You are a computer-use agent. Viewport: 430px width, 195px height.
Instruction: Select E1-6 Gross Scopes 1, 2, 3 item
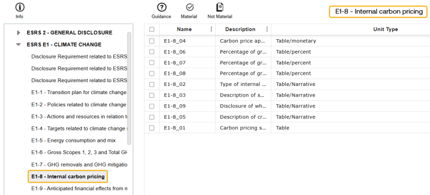pos(79,153)
